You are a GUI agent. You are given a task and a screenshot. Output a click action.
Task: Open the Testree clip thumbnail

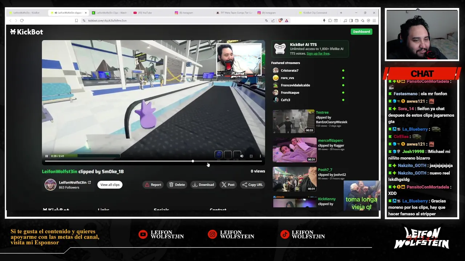click(x=294, y=121)
